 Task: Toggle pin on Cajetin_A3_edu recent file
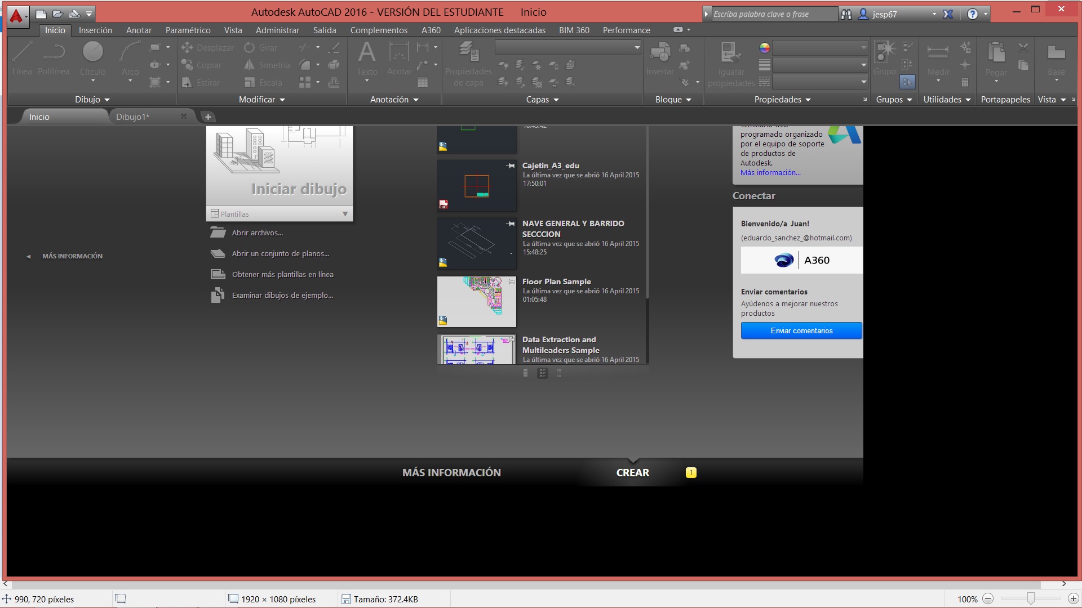click(511, 166)
